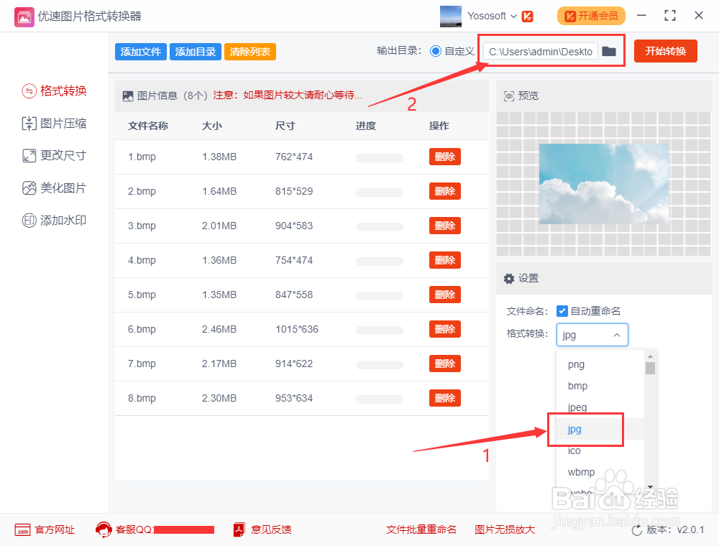The image size is (719, 546).
Task: Click the 尺寸 column header
Action: point(285,126)
